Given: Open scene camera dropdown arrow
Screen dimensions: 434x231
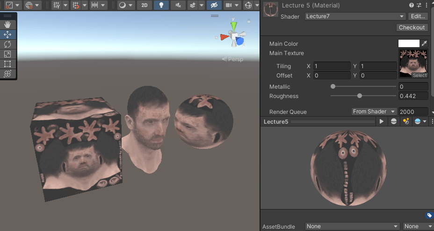Looking at the screenshot, I should 237,5.
